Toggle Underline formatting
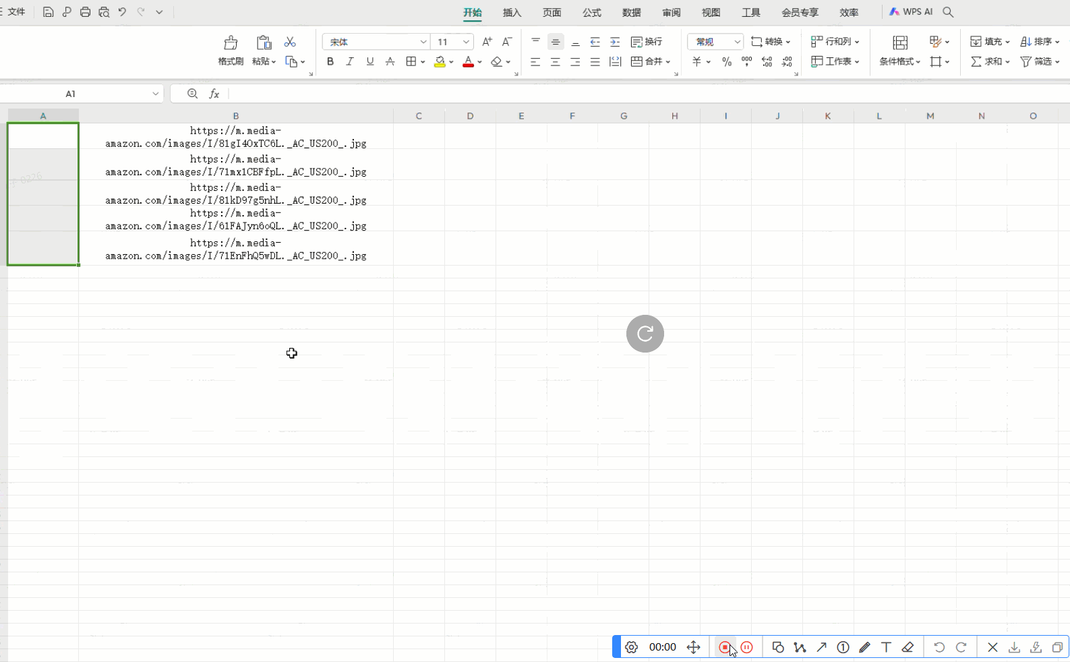 (369, 61)
